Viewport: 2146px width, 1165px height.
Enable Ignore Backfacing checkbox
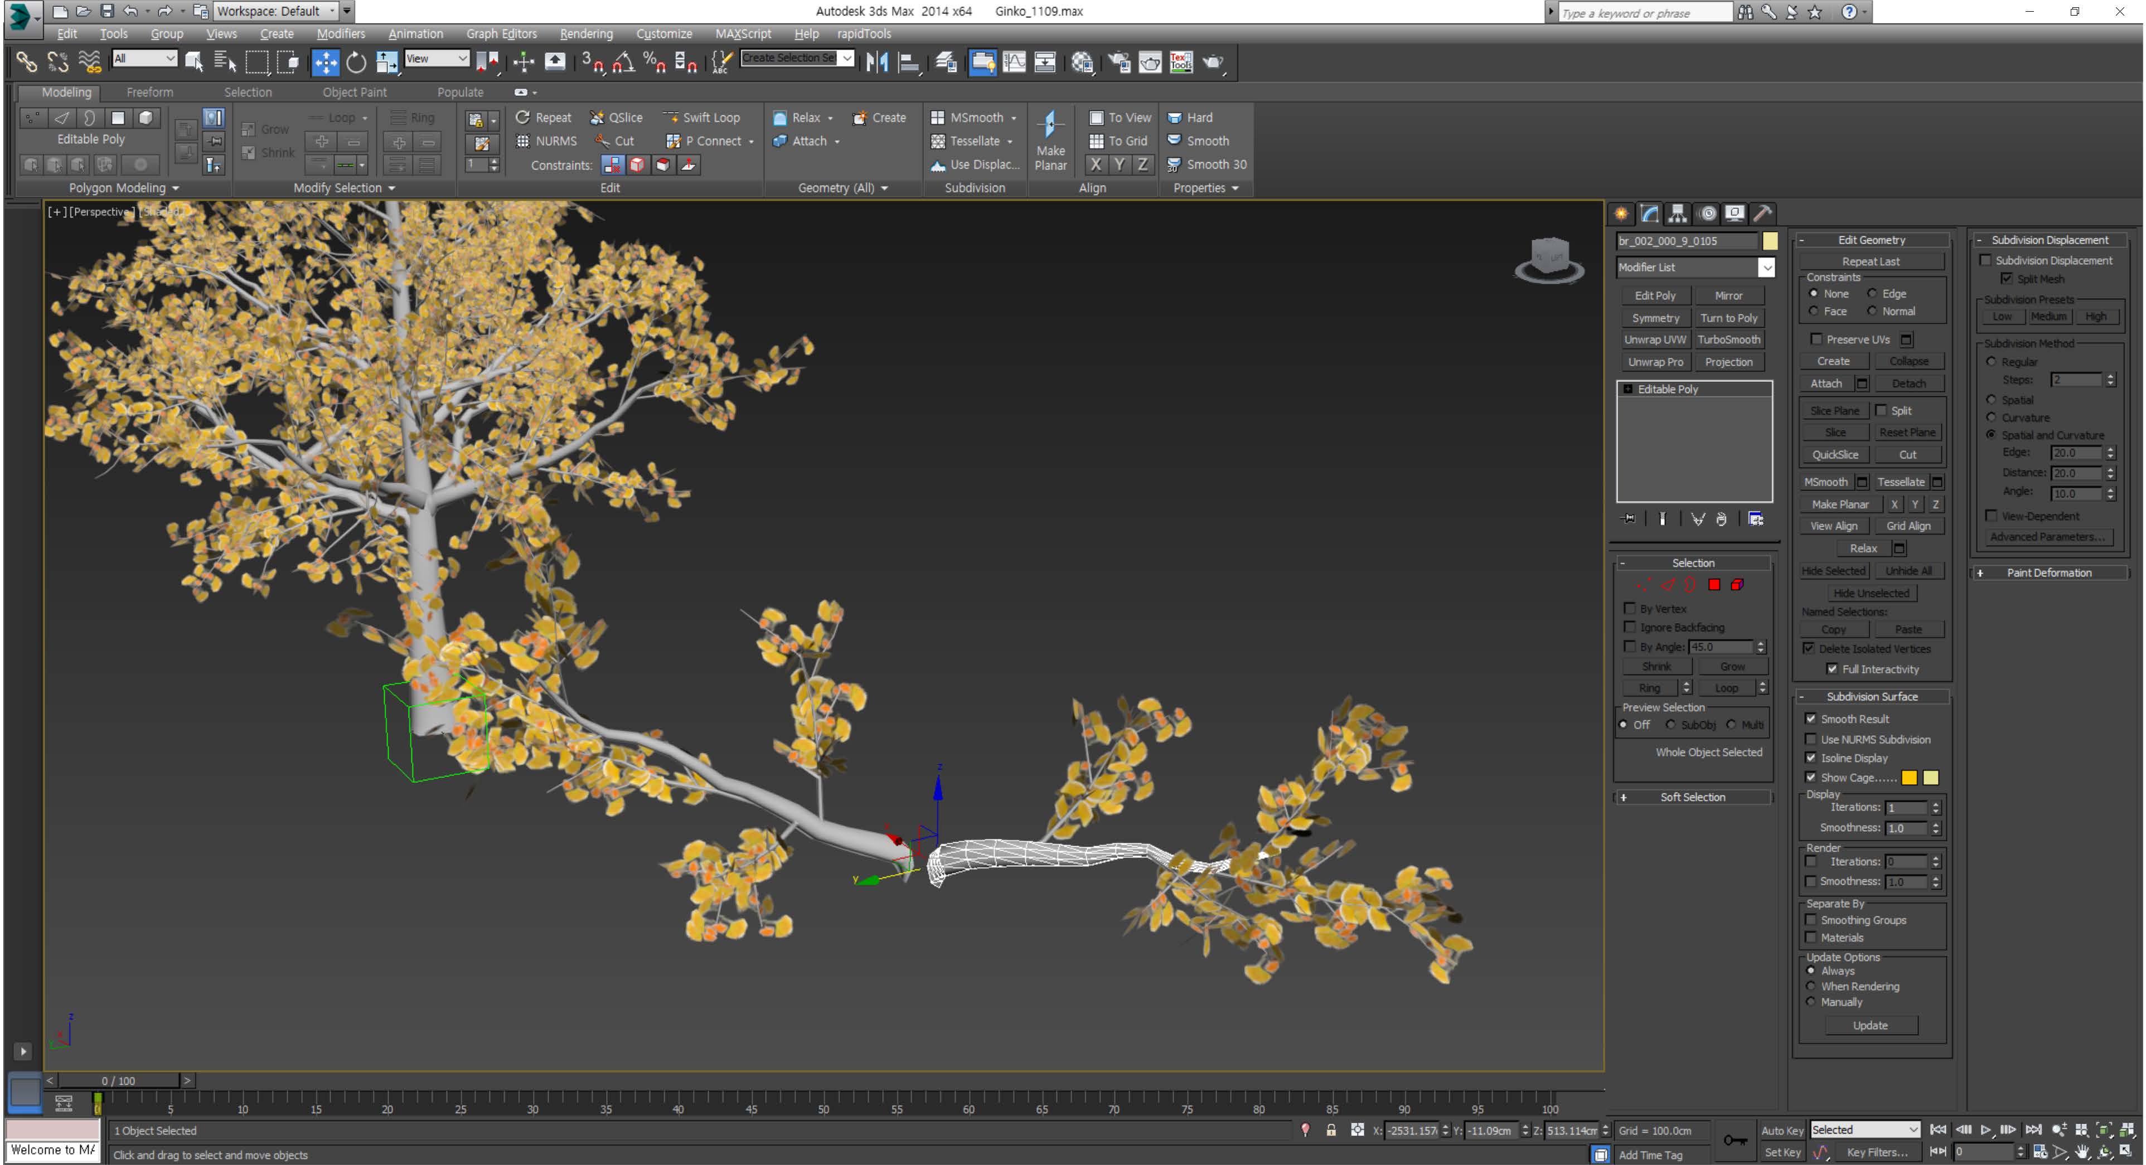point(1630,627)
